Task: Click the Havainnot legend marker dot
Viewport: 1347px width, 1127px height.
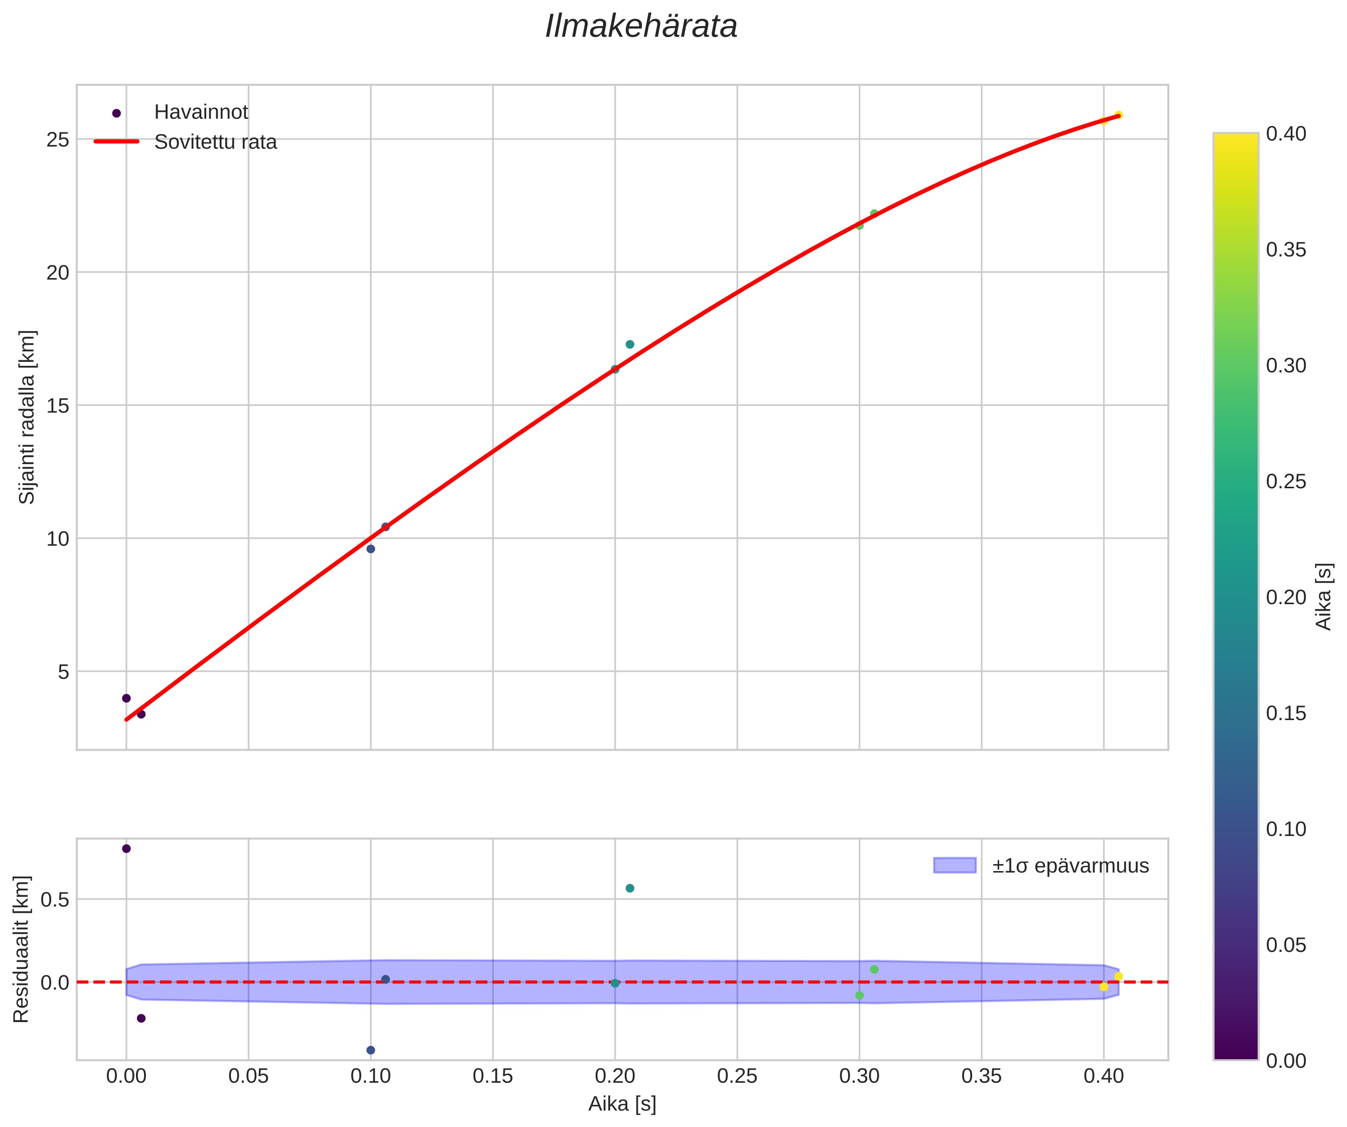Action: tap(116, 113)
